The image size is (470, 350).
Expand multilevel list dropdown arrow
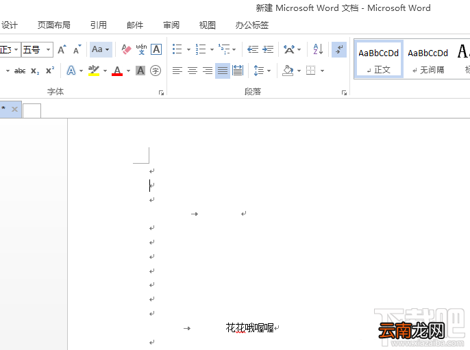pyautogui.click(x=234, y=49)
